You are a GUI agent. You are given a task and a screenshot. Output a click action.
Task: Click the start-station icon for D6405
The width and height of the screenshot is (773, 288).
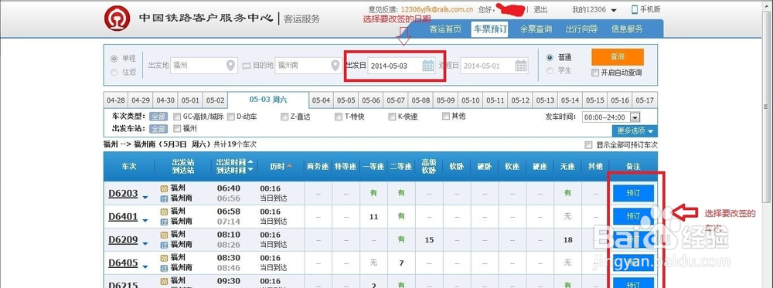(x=164, y=257)
